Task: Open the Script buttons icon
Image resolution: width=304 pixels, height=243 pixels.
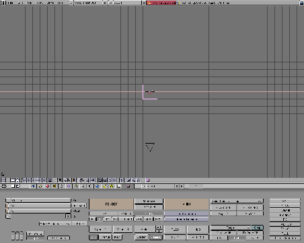Action: point(118,186)
